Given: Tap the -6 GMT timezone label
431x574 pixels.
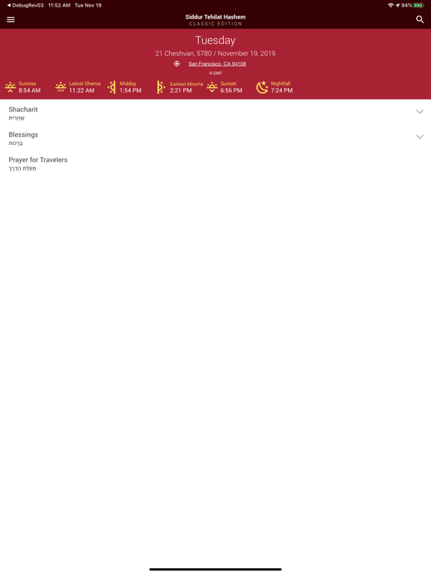Looking at the screenshot, I should pyautogui.click(x=215, y=73).
